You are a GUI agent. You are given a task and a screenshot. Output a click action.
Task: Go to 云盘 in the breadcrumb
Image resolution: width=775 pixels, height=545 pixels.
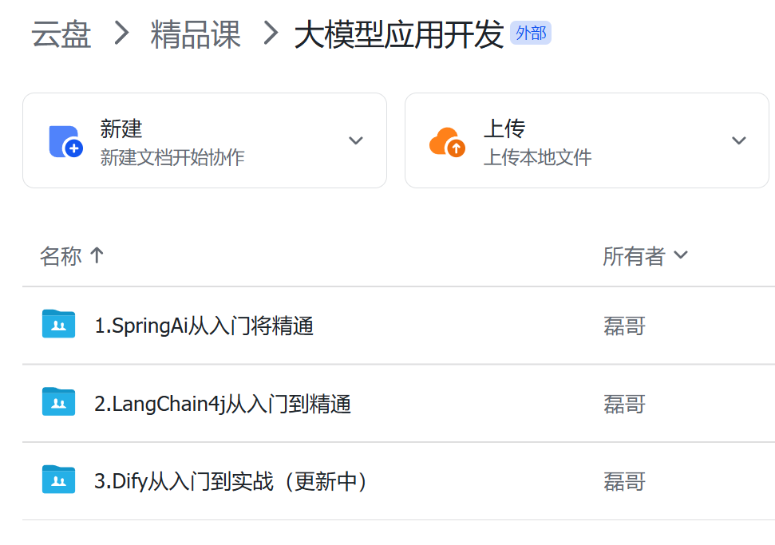(x=61, y=34)
